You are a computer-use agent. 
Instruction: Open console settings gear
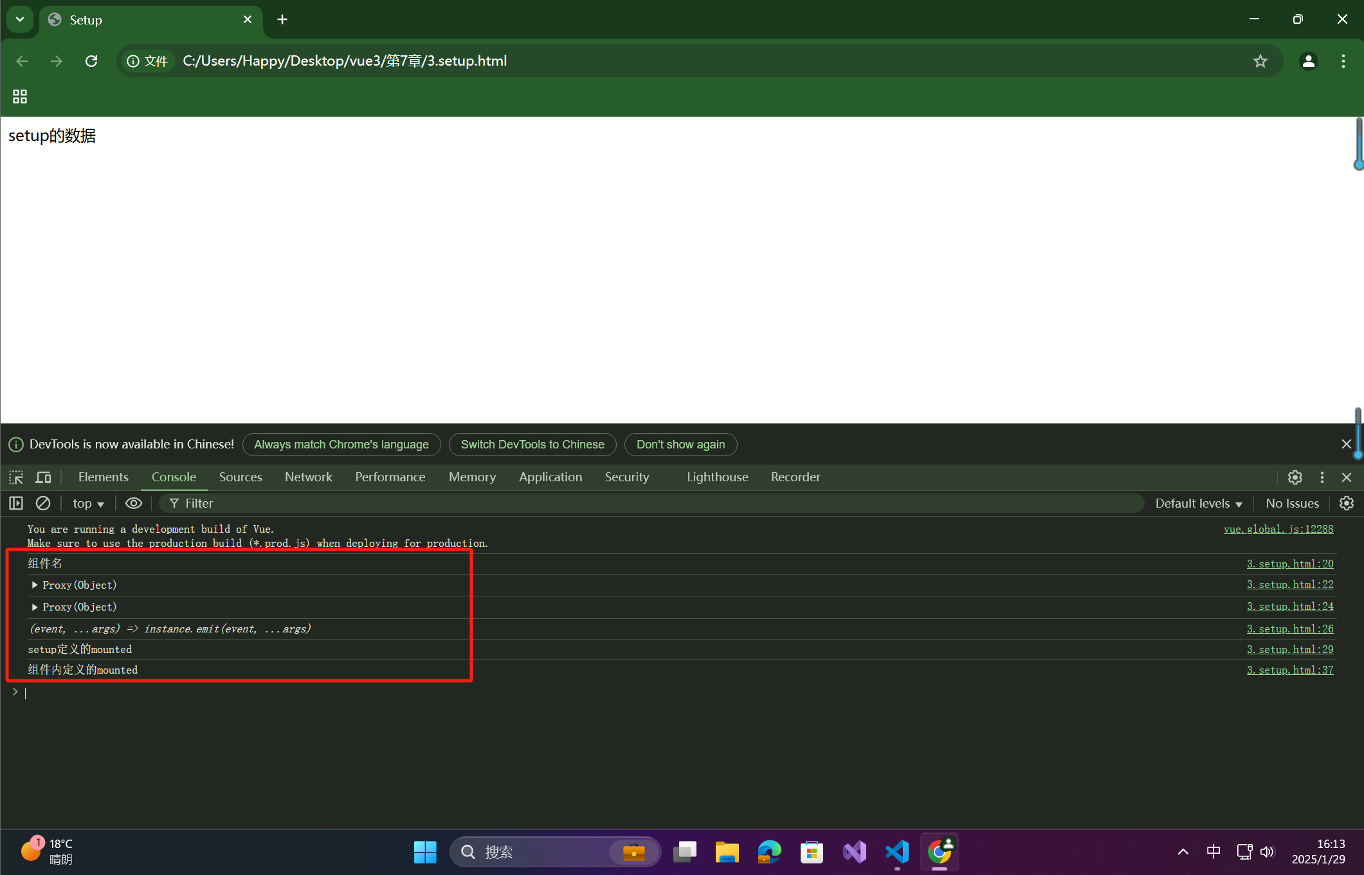click(1347, 504)
